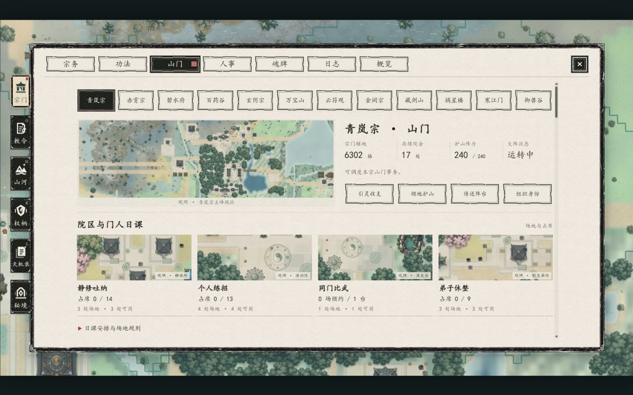Close the sect panel with the X button
The height and width of the screenshot is (395, 633).
coord(579,64)
